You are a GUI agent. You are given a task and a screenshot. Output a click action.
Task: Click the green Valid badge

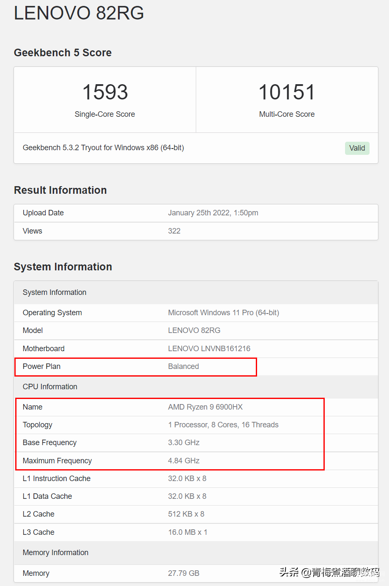[357, 148]
